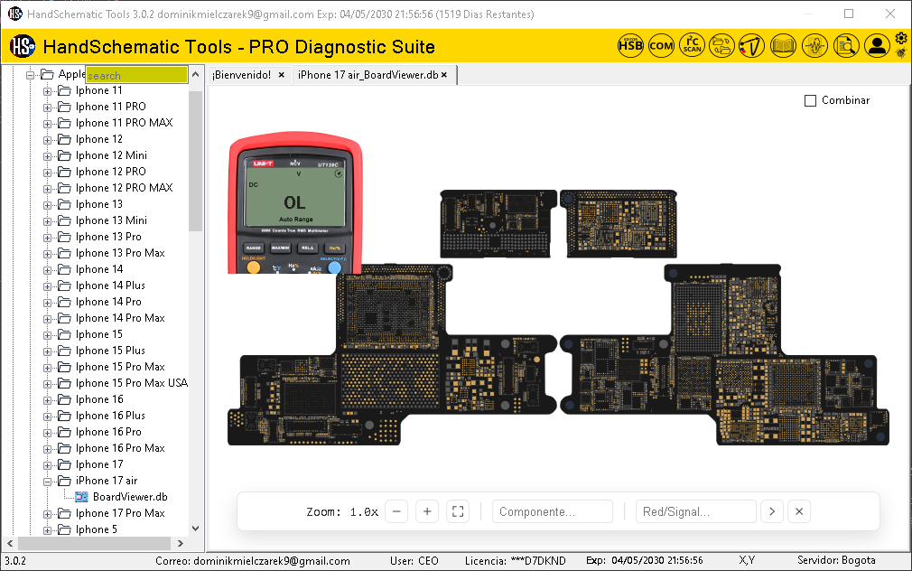912x571 pixels.
Task: Expand the Iphone 16 Pro folder
Action: [48, 433]
